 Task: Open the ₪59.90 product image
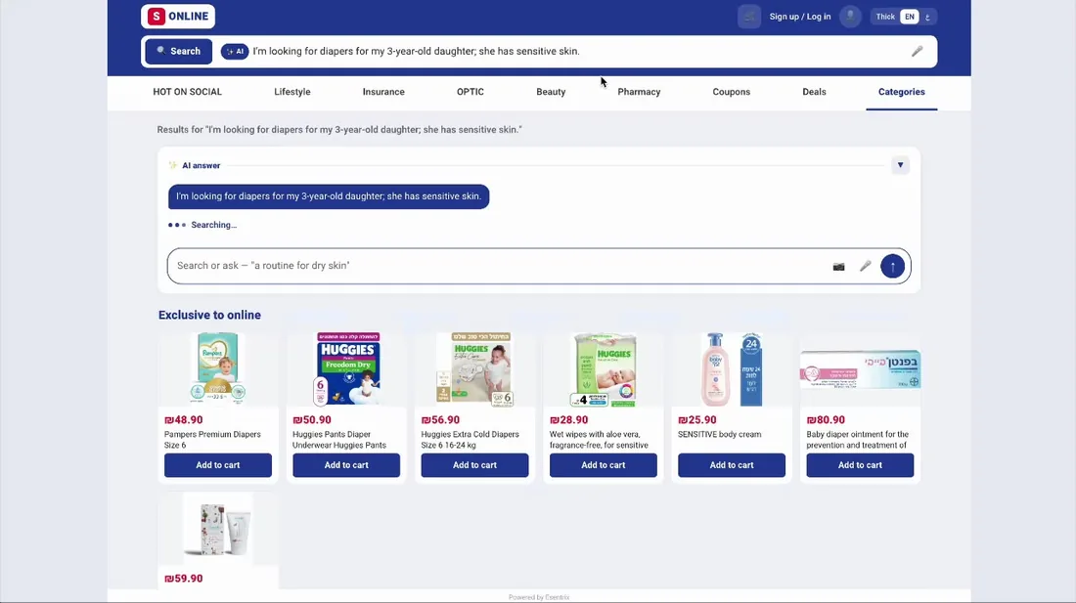(218, 529)
